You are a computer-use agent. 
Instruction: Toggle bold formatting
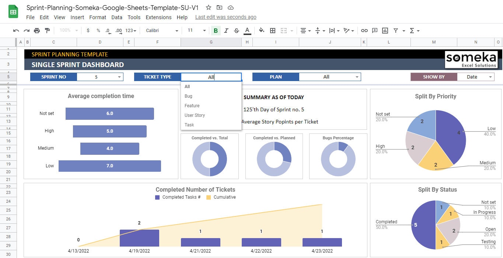coord(216,31)
